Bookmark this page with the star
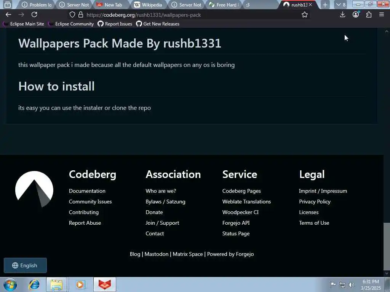390x292 pixels. [304, 15]
